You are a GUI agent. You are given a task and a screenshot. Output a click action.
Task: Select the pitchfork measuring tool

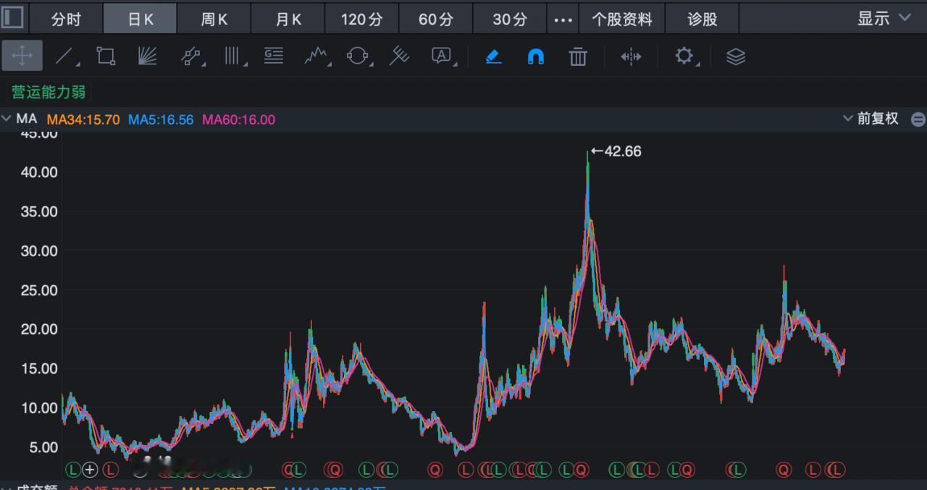tap(399, 56)
